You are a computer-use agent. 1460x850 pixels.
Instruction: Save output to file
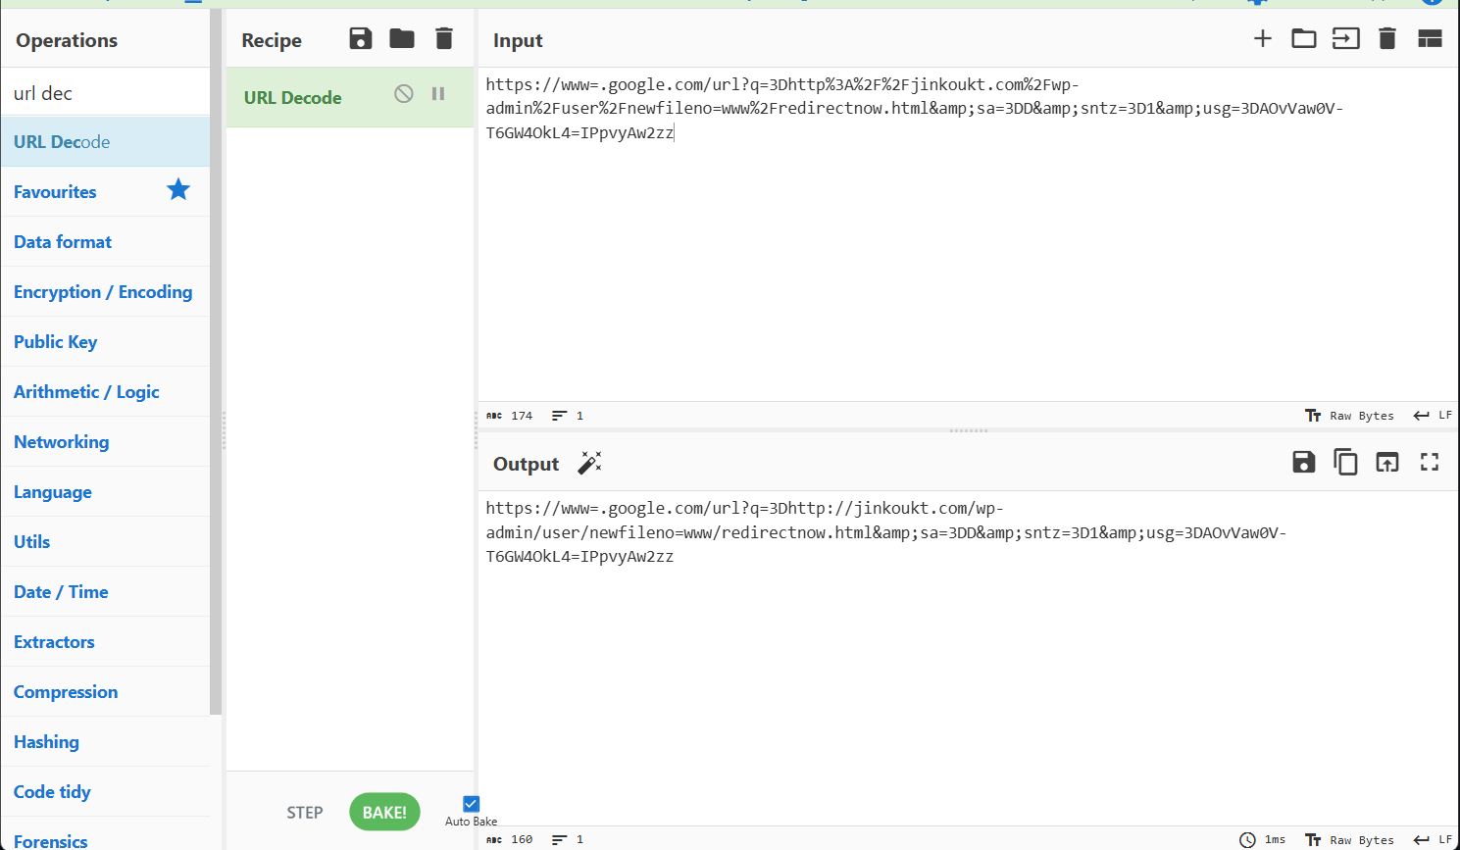pos(1303,462)
